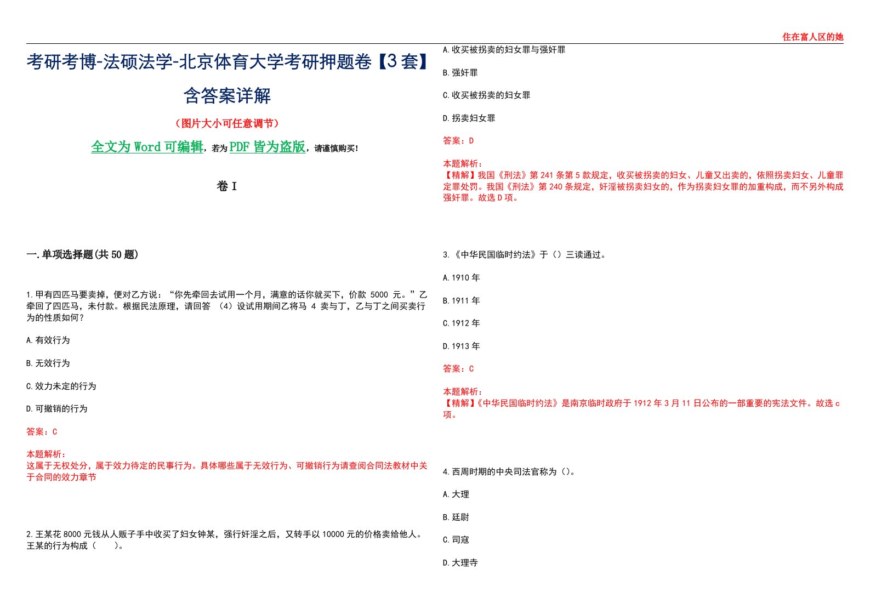This screenshot has width=870, height=615.
Task: Select option C.司寇
Action: 456,540
